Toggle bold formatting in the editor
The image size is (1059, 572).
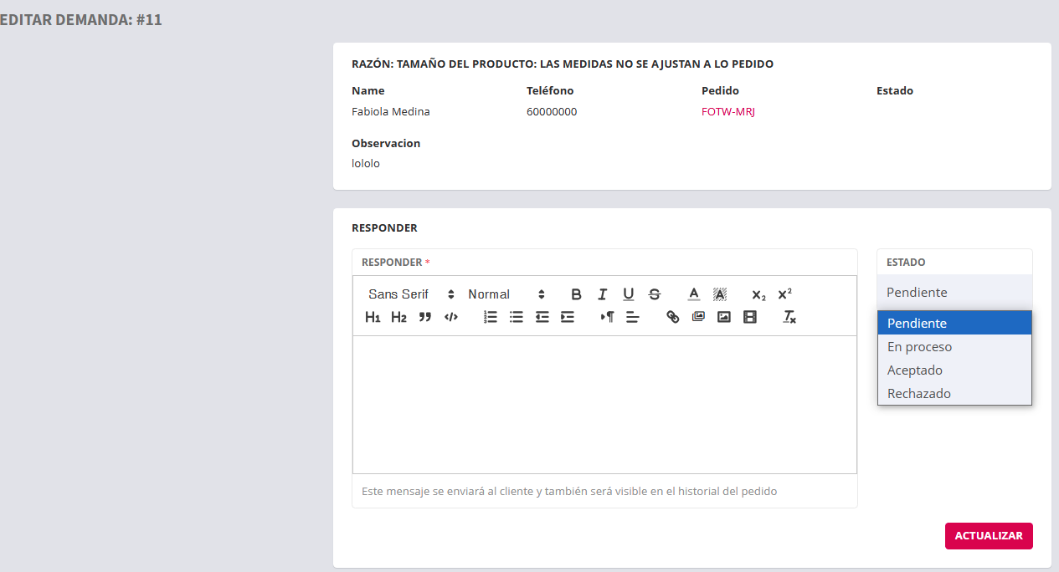pyautogui.click(x=576, y=294)
